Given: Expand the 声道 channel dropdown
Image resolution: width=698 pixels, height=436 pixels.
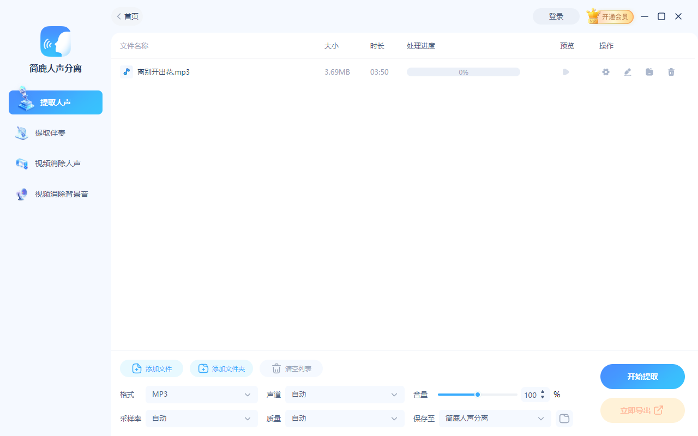Looking at the screenshot, I should [x=344, y=394].
